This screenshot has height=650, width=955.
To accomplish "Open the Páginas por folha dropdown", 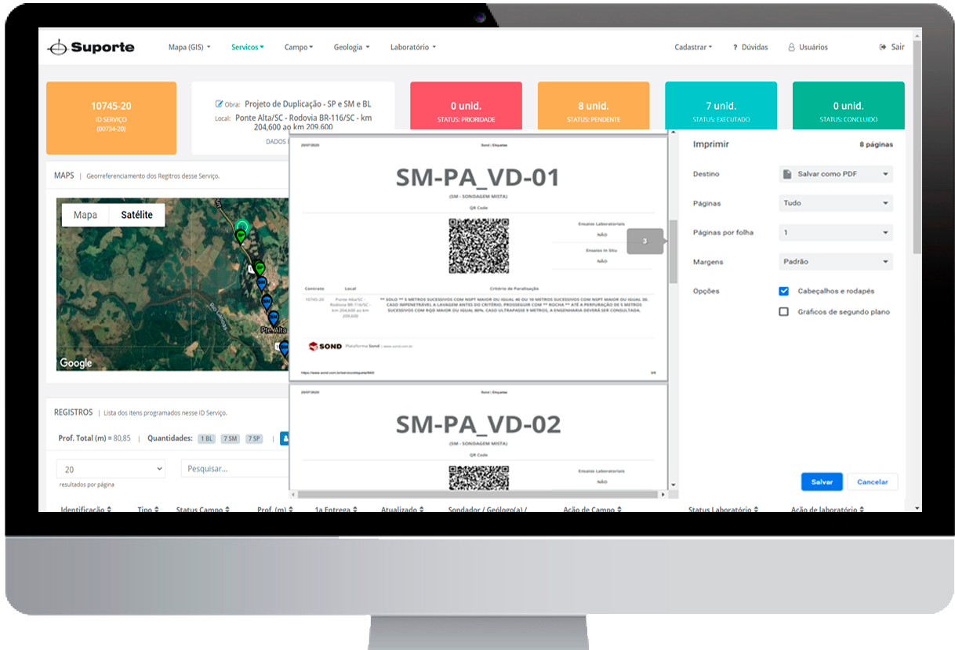I will tap(836, 233).
